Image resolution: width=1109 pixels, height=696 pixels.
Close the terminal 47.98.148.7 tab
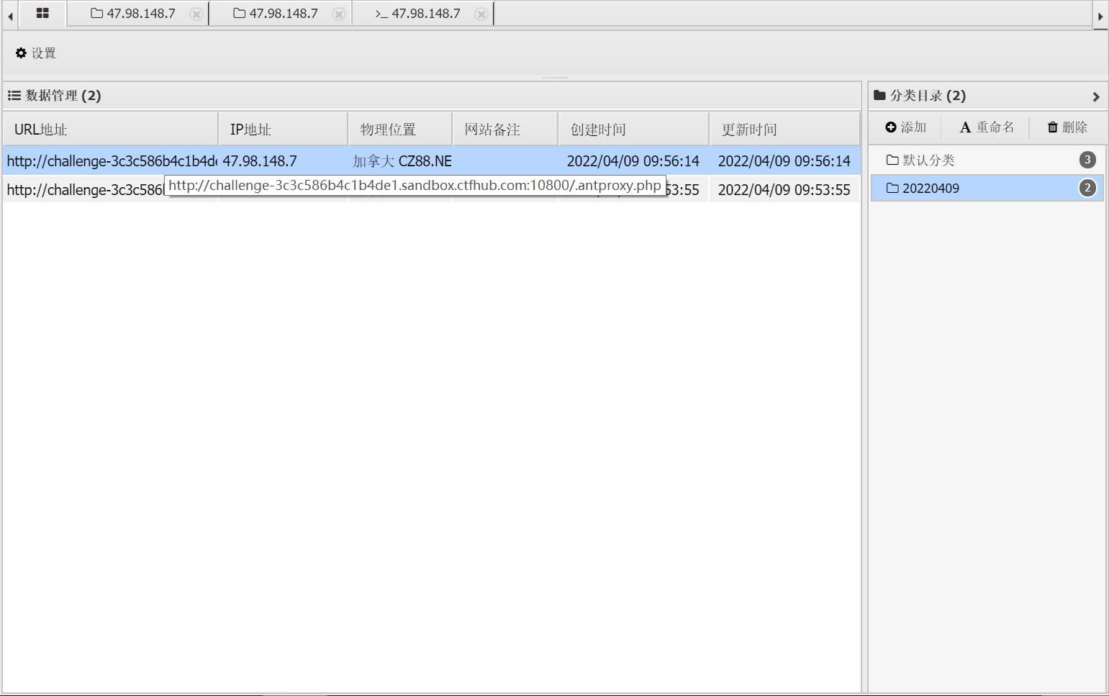(481, 14)
